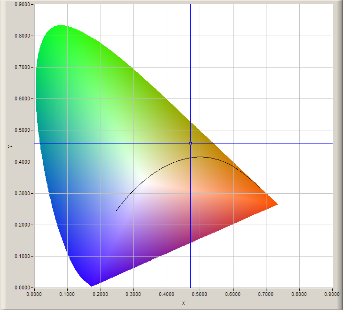
Task: Click the x-axis tick label 0.5000
Action: click(200, 294)
